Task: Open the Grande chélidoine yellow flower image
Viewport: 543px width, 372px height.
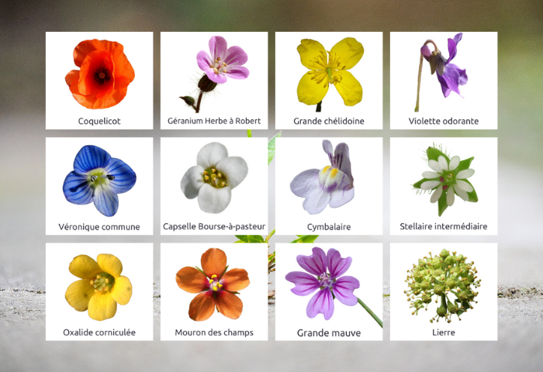Action: [330, 74]
